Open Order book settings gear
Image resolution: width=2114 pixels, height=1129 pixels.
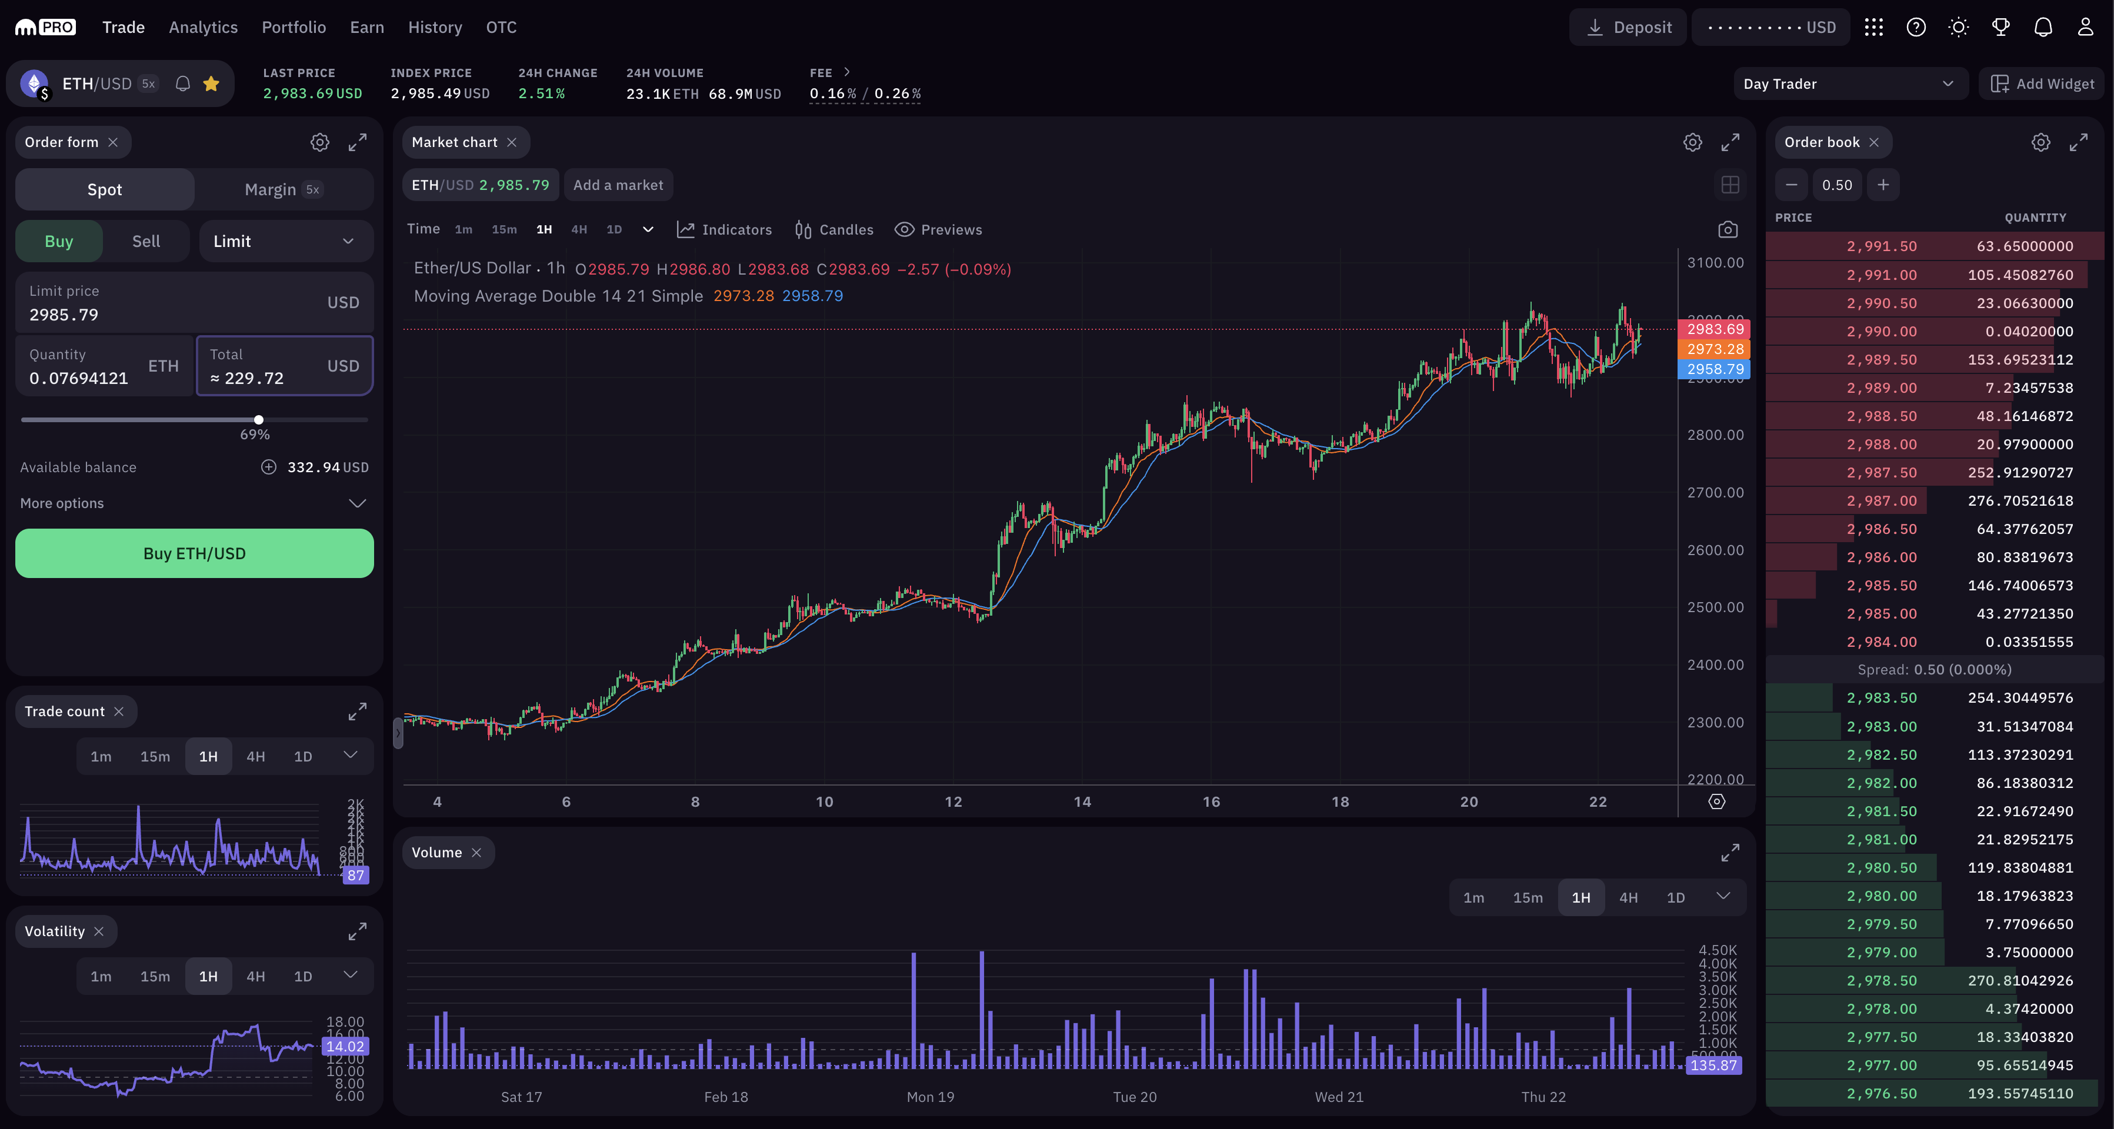click(2040, 142)
